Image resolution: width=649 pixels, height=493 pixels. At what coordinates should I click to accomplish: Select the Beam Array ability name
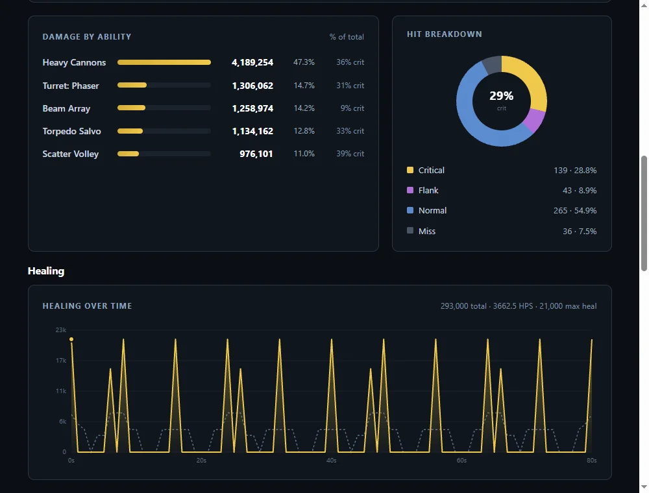pyautogui.click(x=66, y=108)
